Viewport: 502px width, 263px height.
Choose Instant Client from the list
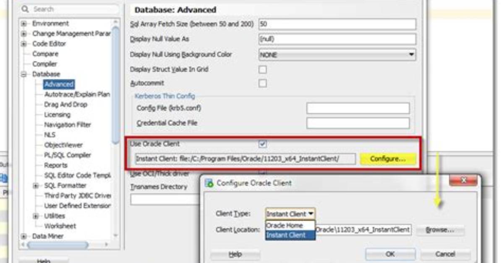(290, 235)
